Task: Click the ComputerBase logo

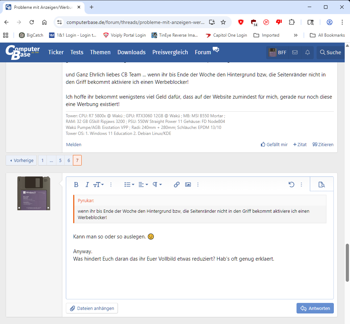Action: 23,52
